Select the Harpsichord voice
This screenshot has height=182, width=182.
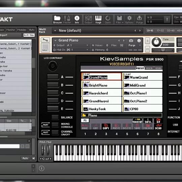(101, 92)
